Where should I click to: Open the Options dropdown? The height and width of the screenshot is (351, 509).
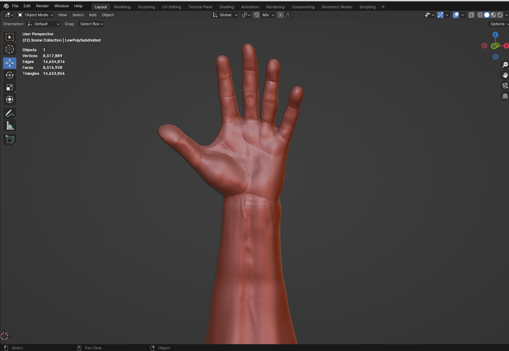(x=499, y=24)
